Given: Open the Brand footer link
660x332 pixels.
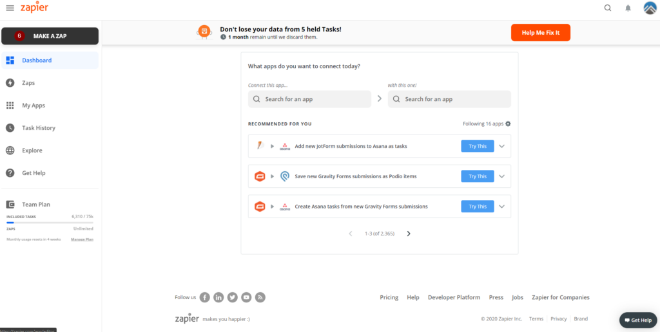Looking at the screenshot, I should pos(581,318).
